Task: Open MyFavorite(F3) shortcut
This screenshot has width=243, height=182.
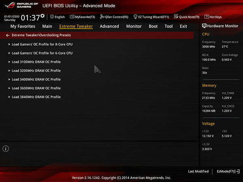Action: click(x=85, y=17)
